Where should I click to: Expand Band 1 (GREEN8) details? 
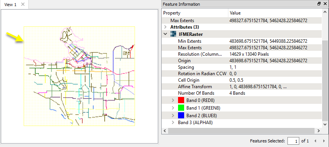(x=173, y=108)
